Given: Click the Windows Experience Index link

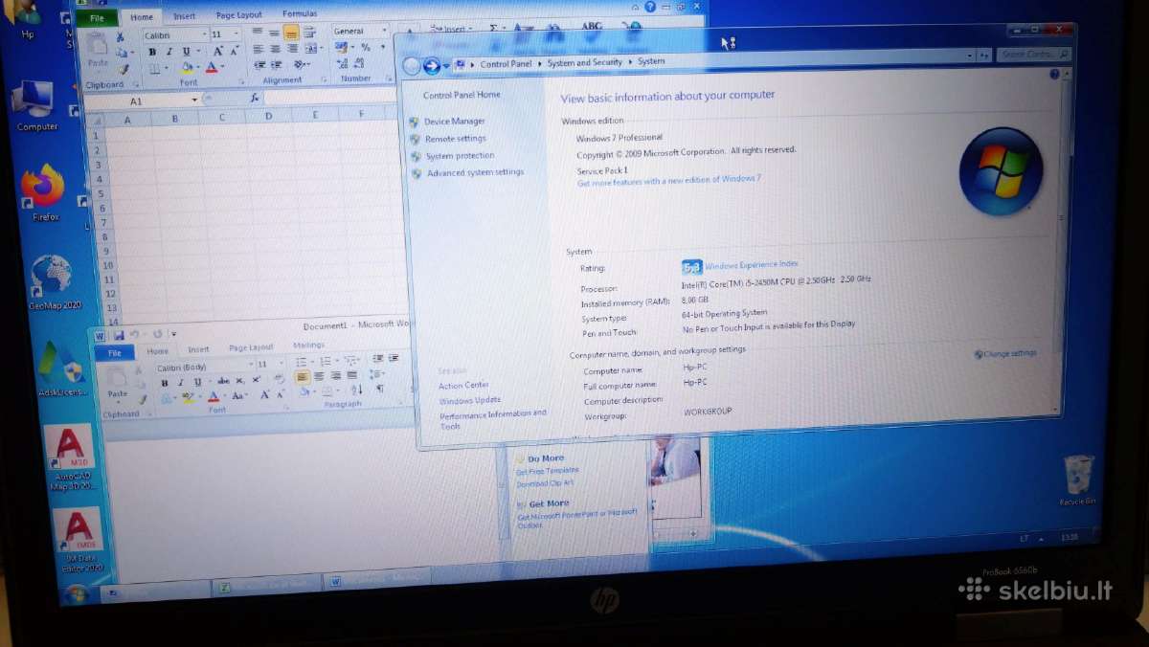Looking at the screenshot, I should [x=752, y=264].
